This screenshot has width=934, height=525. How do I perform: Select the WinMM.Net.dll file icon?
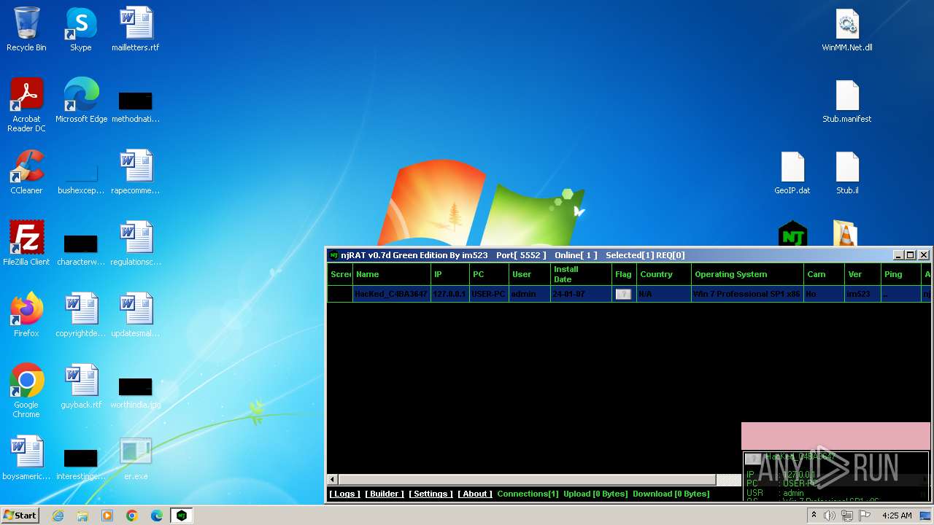(847, 29)
